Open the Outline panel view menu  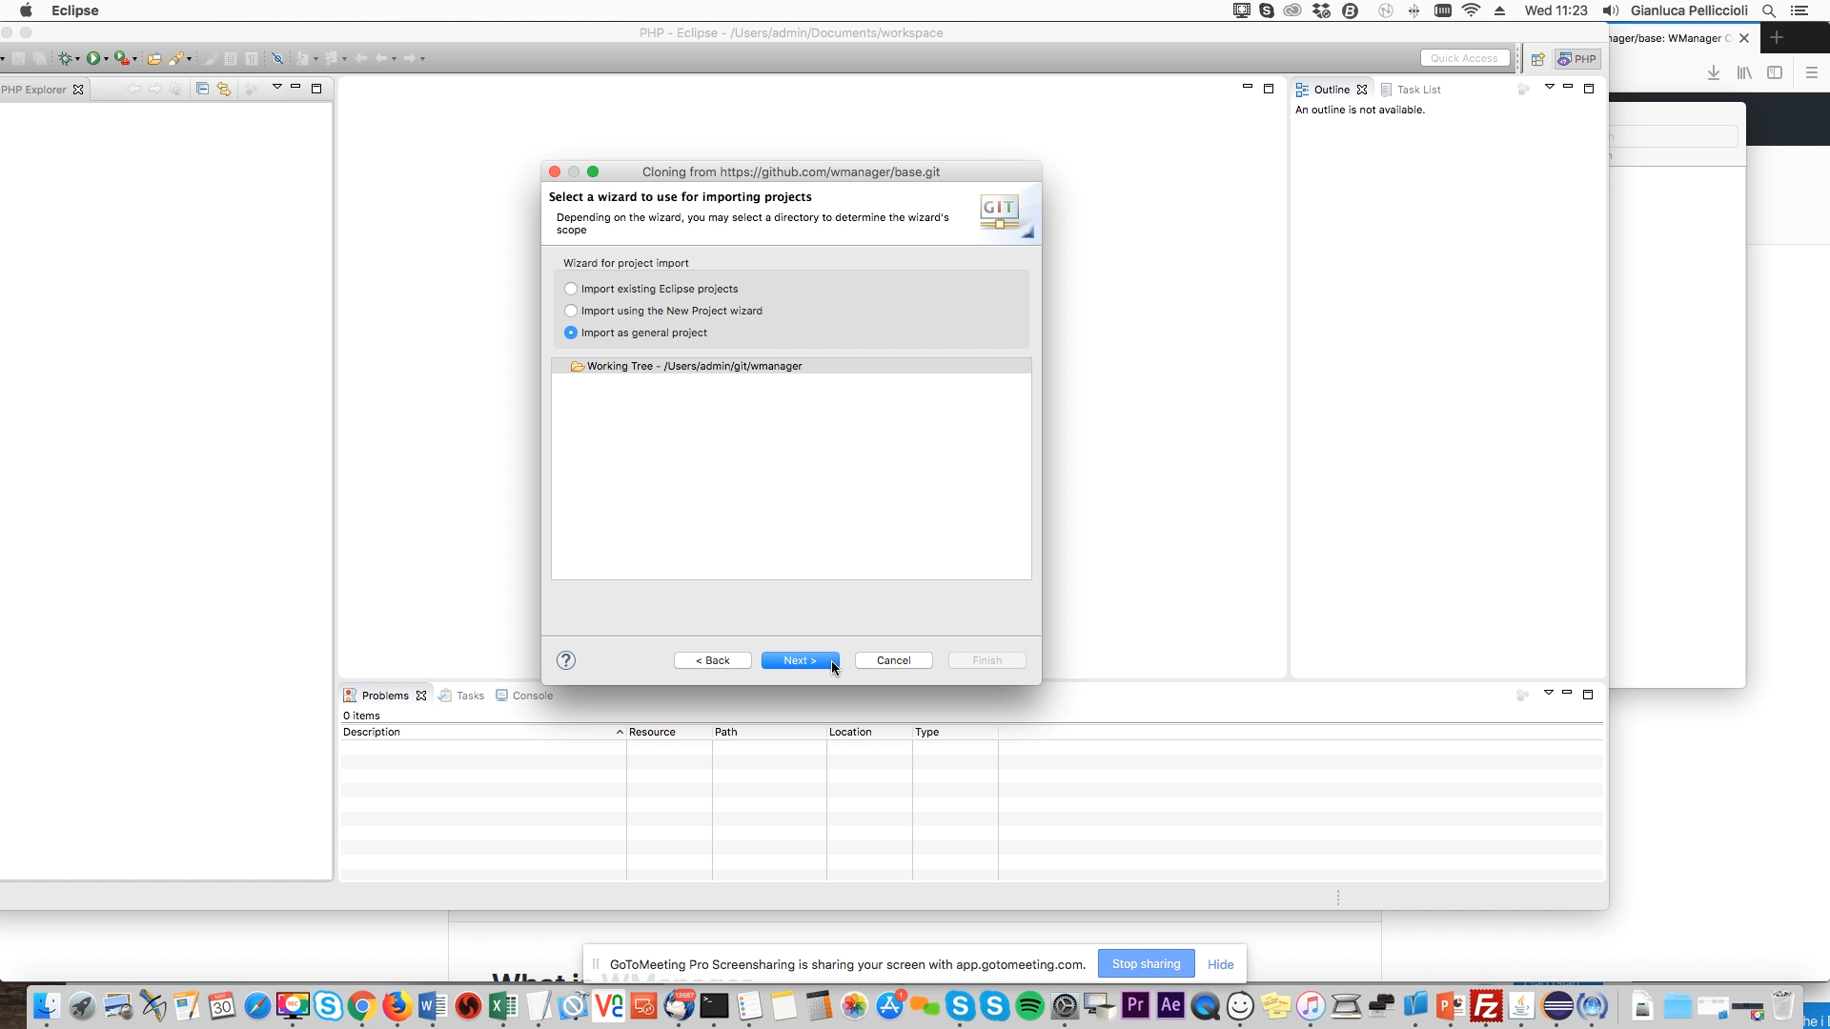(x=1549, y=87)
